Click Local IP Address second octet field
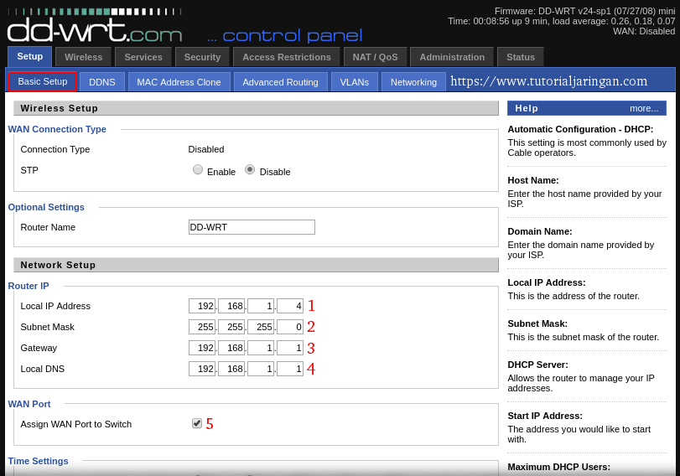 231,306
